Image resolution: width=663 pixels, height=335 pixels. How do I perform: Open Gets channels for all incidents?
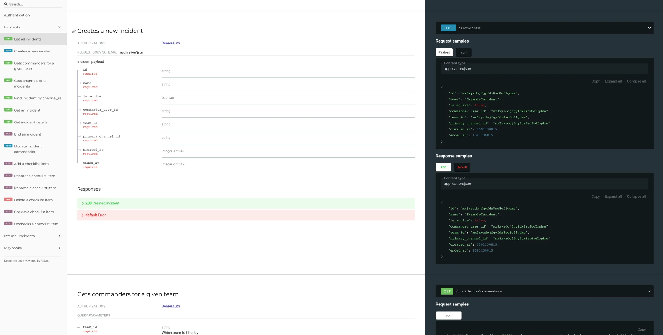(x=33, y=83)
